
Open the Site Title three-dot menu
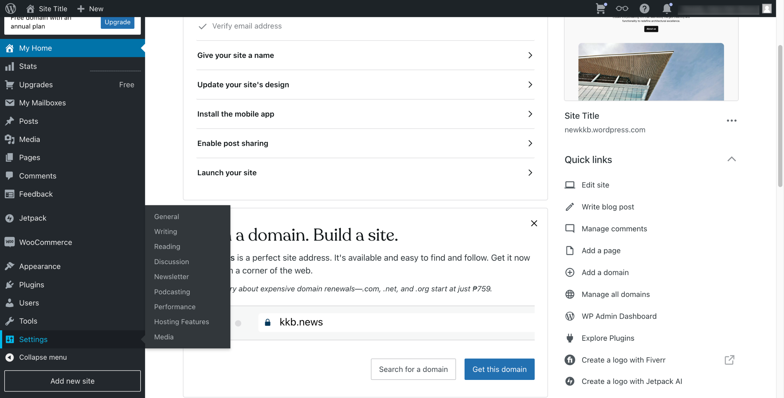[x=731, y=121]
